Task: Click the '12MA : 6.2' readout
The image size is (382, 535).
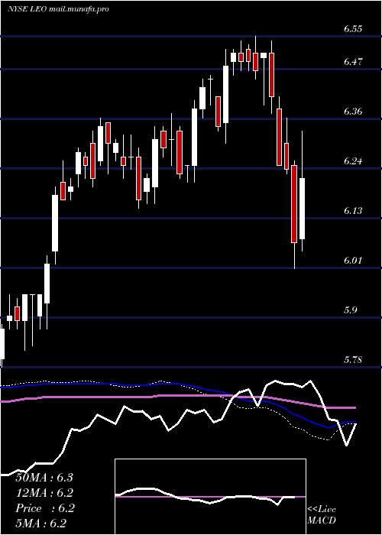Action: [44, 493]
